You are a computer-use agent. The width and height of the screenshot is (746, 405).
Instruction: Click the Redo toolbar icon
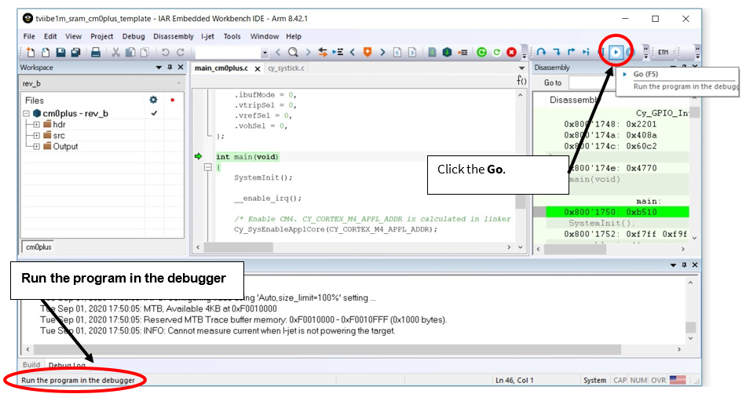(181, 53)
